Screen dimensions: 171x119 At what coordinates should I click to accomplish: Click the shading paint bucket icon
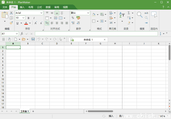pyautogui.click(x=94, y=14)
